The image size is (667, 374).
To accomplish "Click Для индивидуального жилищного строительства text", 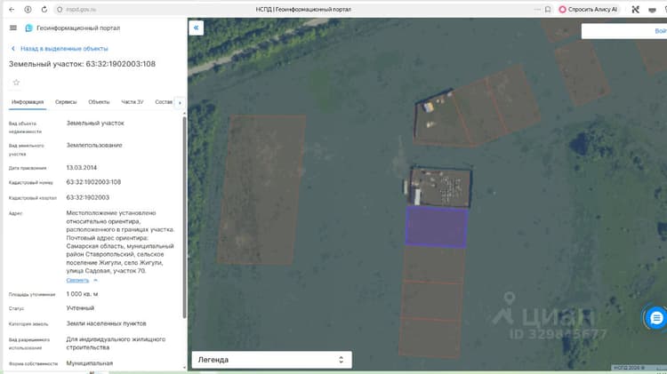I will [116, 344].
